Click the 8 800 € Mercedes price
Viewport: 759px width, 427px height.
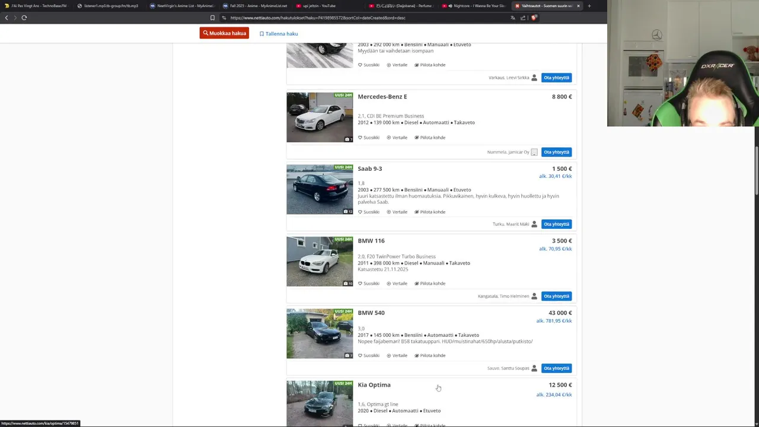pos(562,97)
